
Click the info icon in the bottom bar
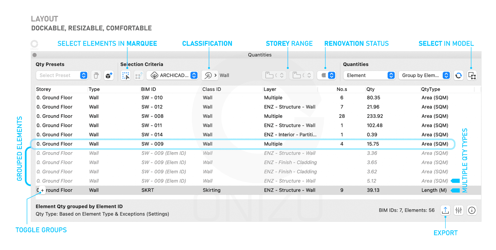pyautogui.click(x=472, y=210)
